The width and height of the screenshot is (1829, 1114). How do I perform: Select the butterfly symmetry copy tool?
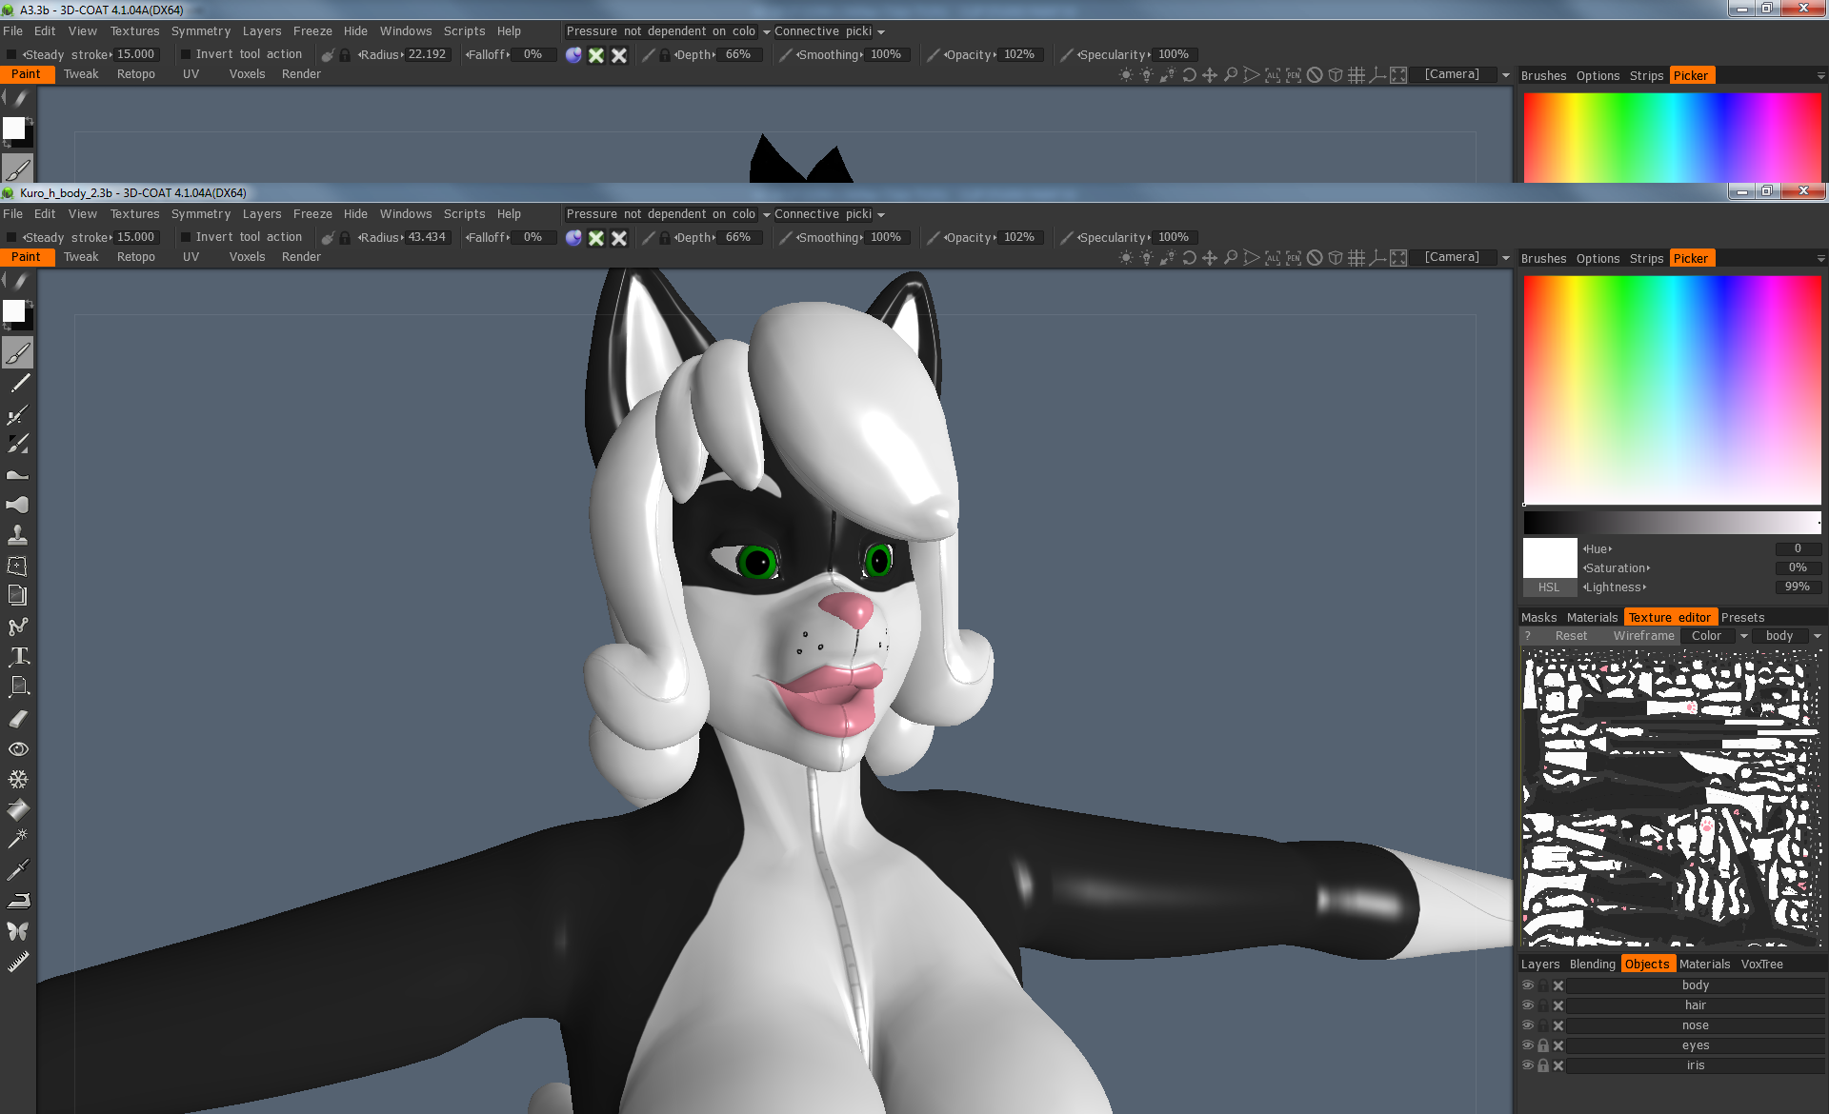(x=17, y=931)
